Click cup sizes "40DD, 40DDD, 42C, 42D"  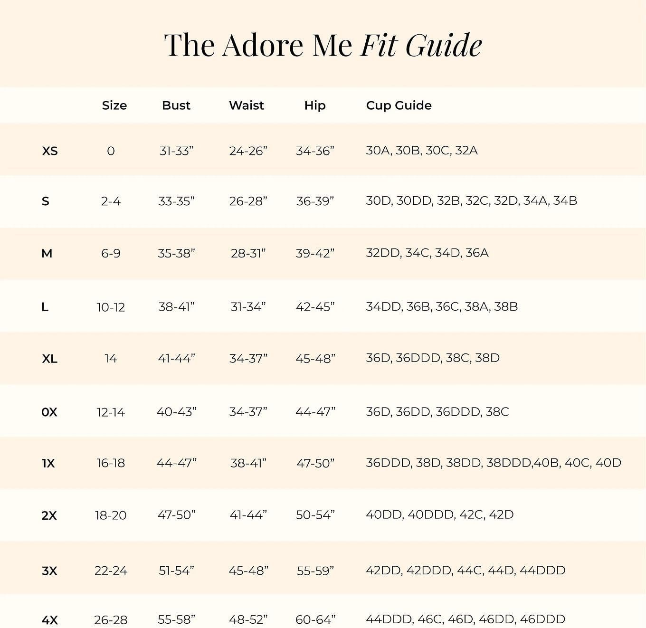click(439, 514)
